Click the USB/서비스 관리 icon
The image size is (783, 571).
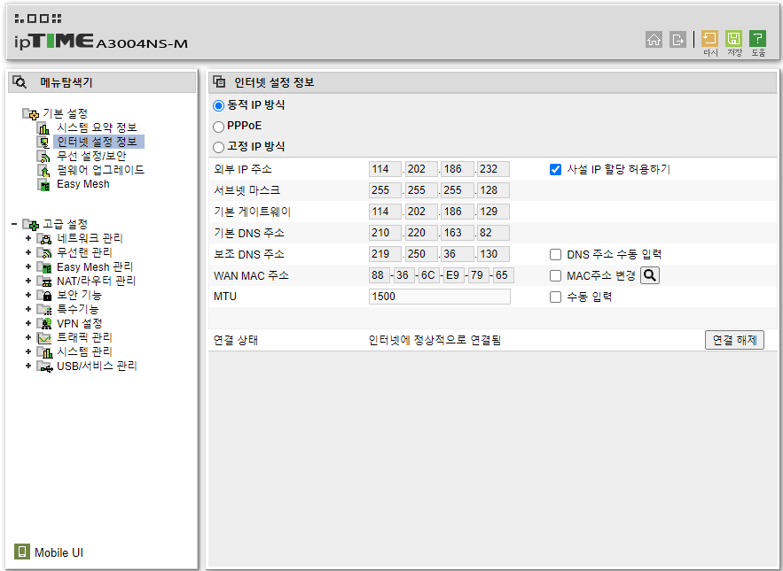coord(44,367)
